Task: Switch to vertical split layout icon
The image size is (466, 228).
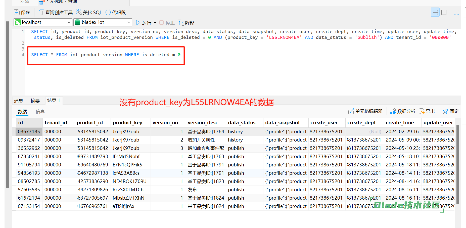Action: click(x=444, y=12)
